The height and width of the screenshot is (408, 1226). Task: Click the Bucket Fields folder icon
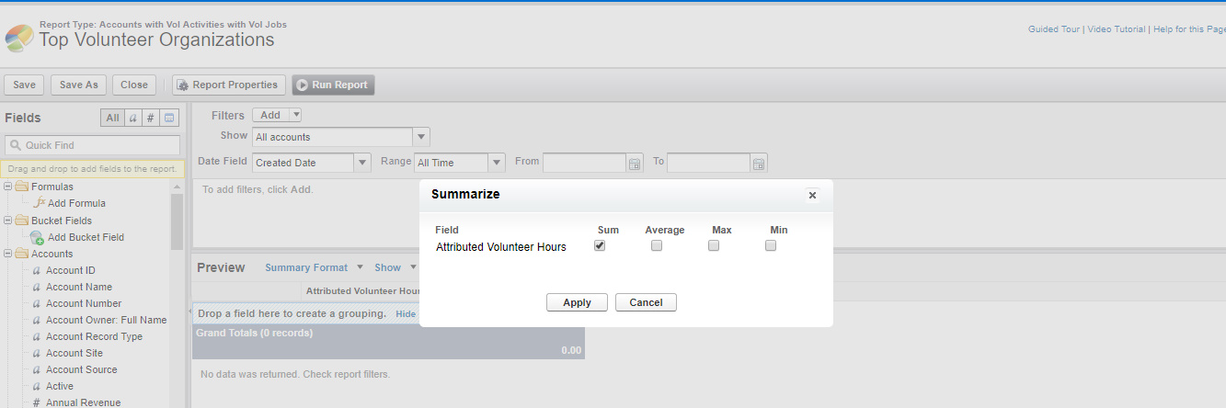coord(22,221)
